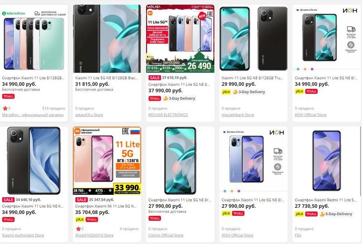Click the 3-Day Delivery badge under the 29 990,00 price
Viewport: 362px width, 244px height.
[249, 92]
